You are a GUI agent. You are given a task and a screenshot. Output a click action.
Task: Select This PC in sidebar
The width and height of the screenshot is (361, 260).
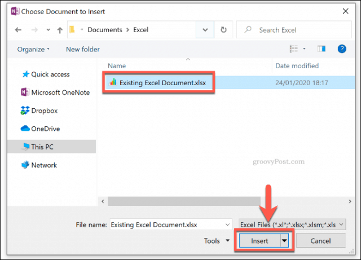pos(52,147)
